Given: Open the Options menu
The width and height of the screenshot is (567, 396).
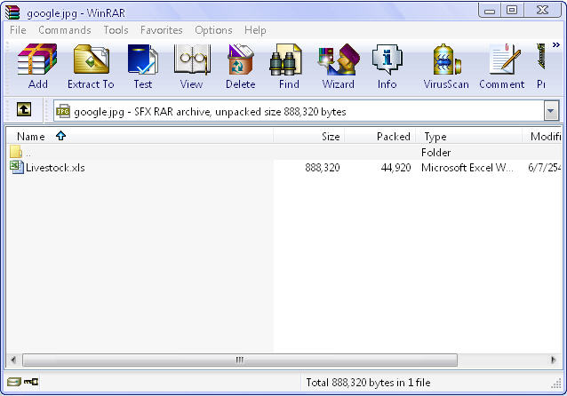Looking at the screenshot, I should pyautogui.click(x=213, y=30).
